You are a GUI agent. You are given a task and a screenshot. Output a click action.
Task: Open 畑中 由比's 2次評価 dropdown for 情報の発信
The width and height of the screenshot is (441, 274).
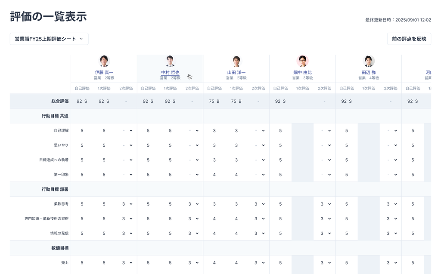click(x=325, y=234)
